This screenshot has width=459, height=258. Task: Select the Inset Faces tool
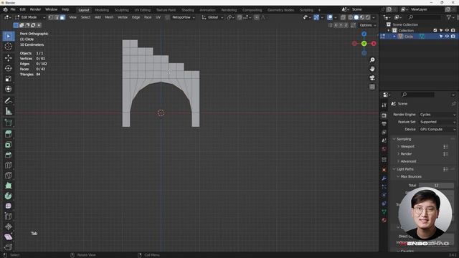coord(8,145)
